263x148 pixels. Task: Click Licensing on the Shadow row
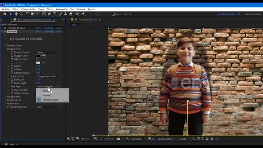tap(48, 32)
